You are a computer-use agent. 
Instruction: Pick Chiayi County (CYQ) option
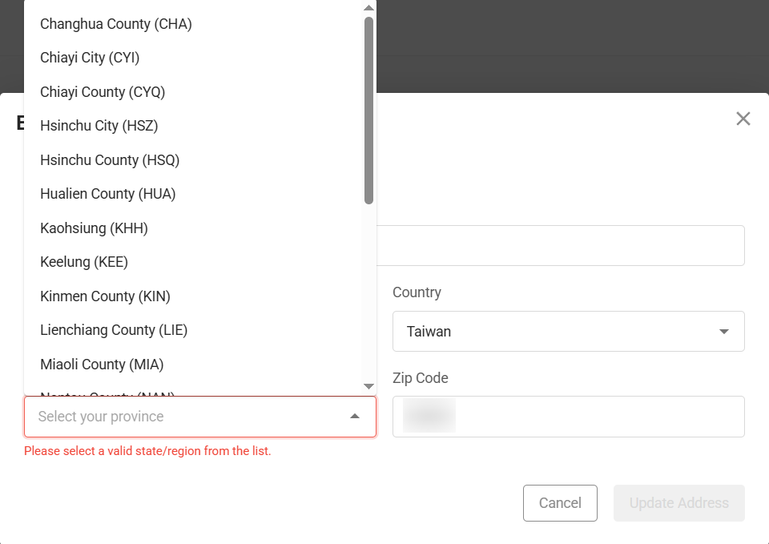[x=103, y=92]
